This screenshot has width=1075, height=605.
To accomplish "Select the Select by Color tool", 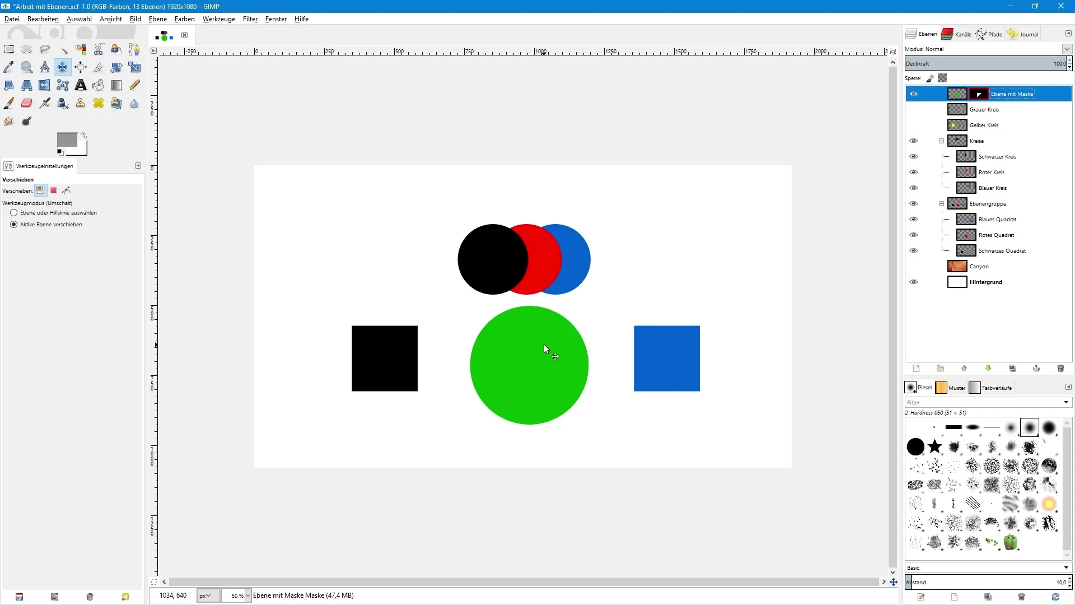I will click(x=81, y=49).
